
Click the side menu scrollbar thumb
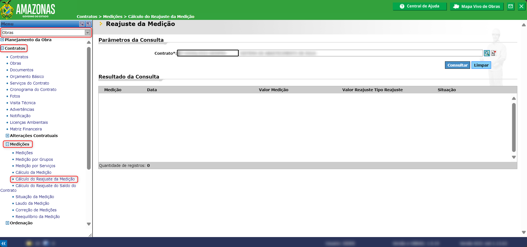point(89,108)
